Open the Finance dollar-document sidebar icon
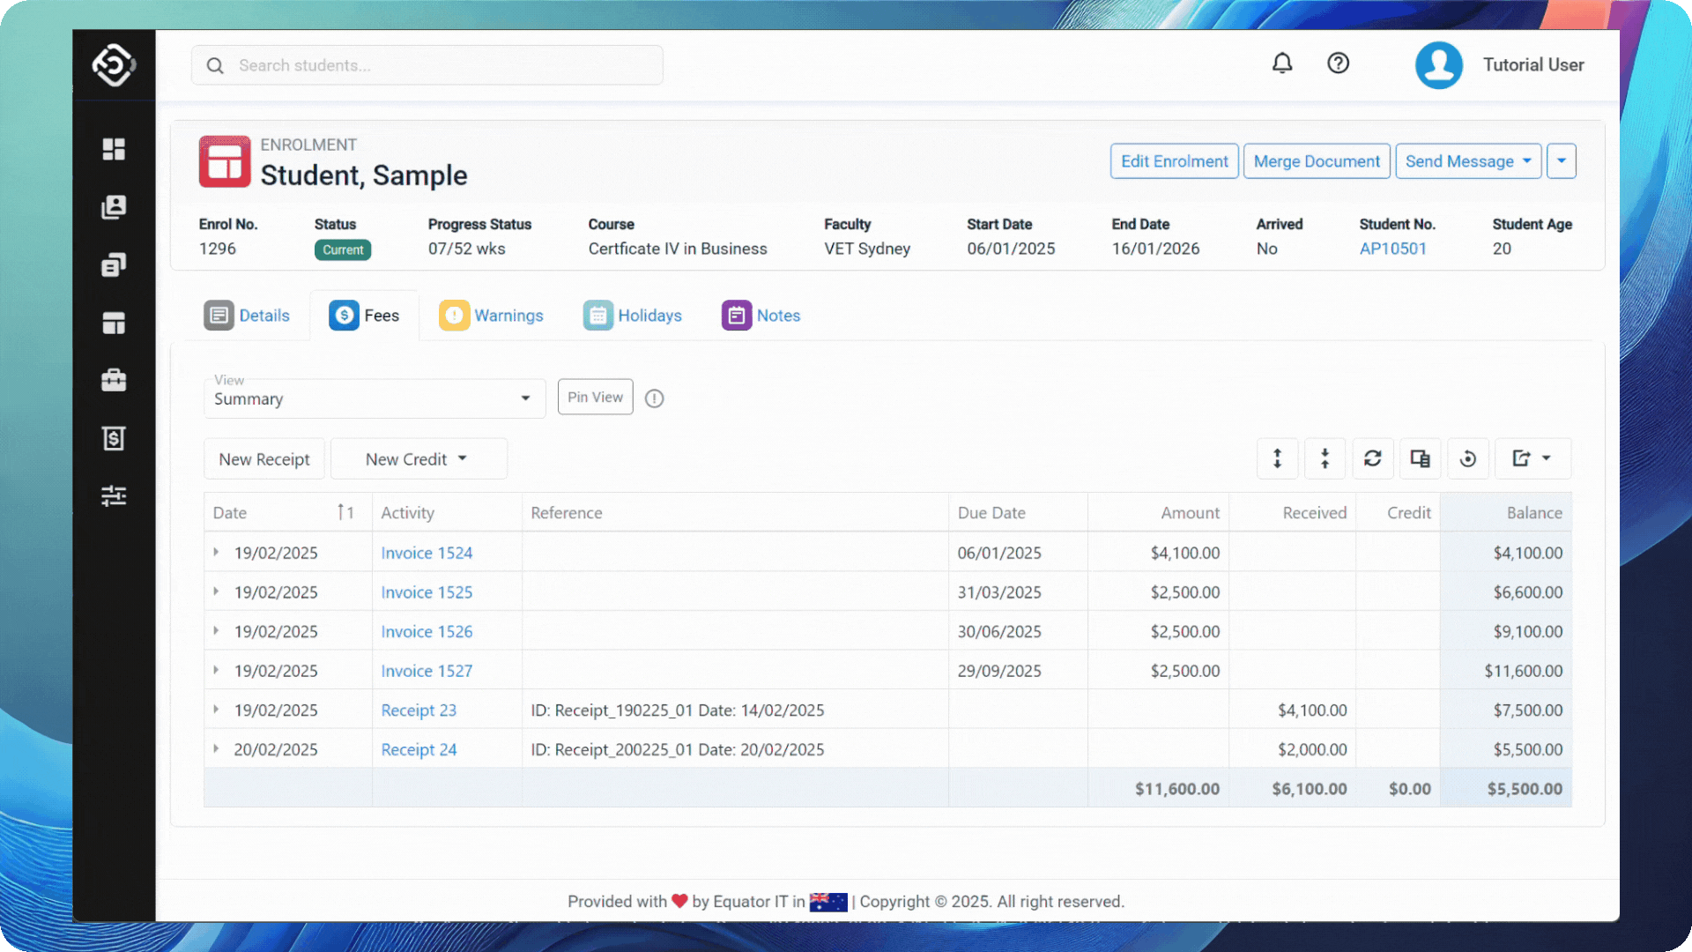This screenshot has width=1692, height=952. coord(114,438)
